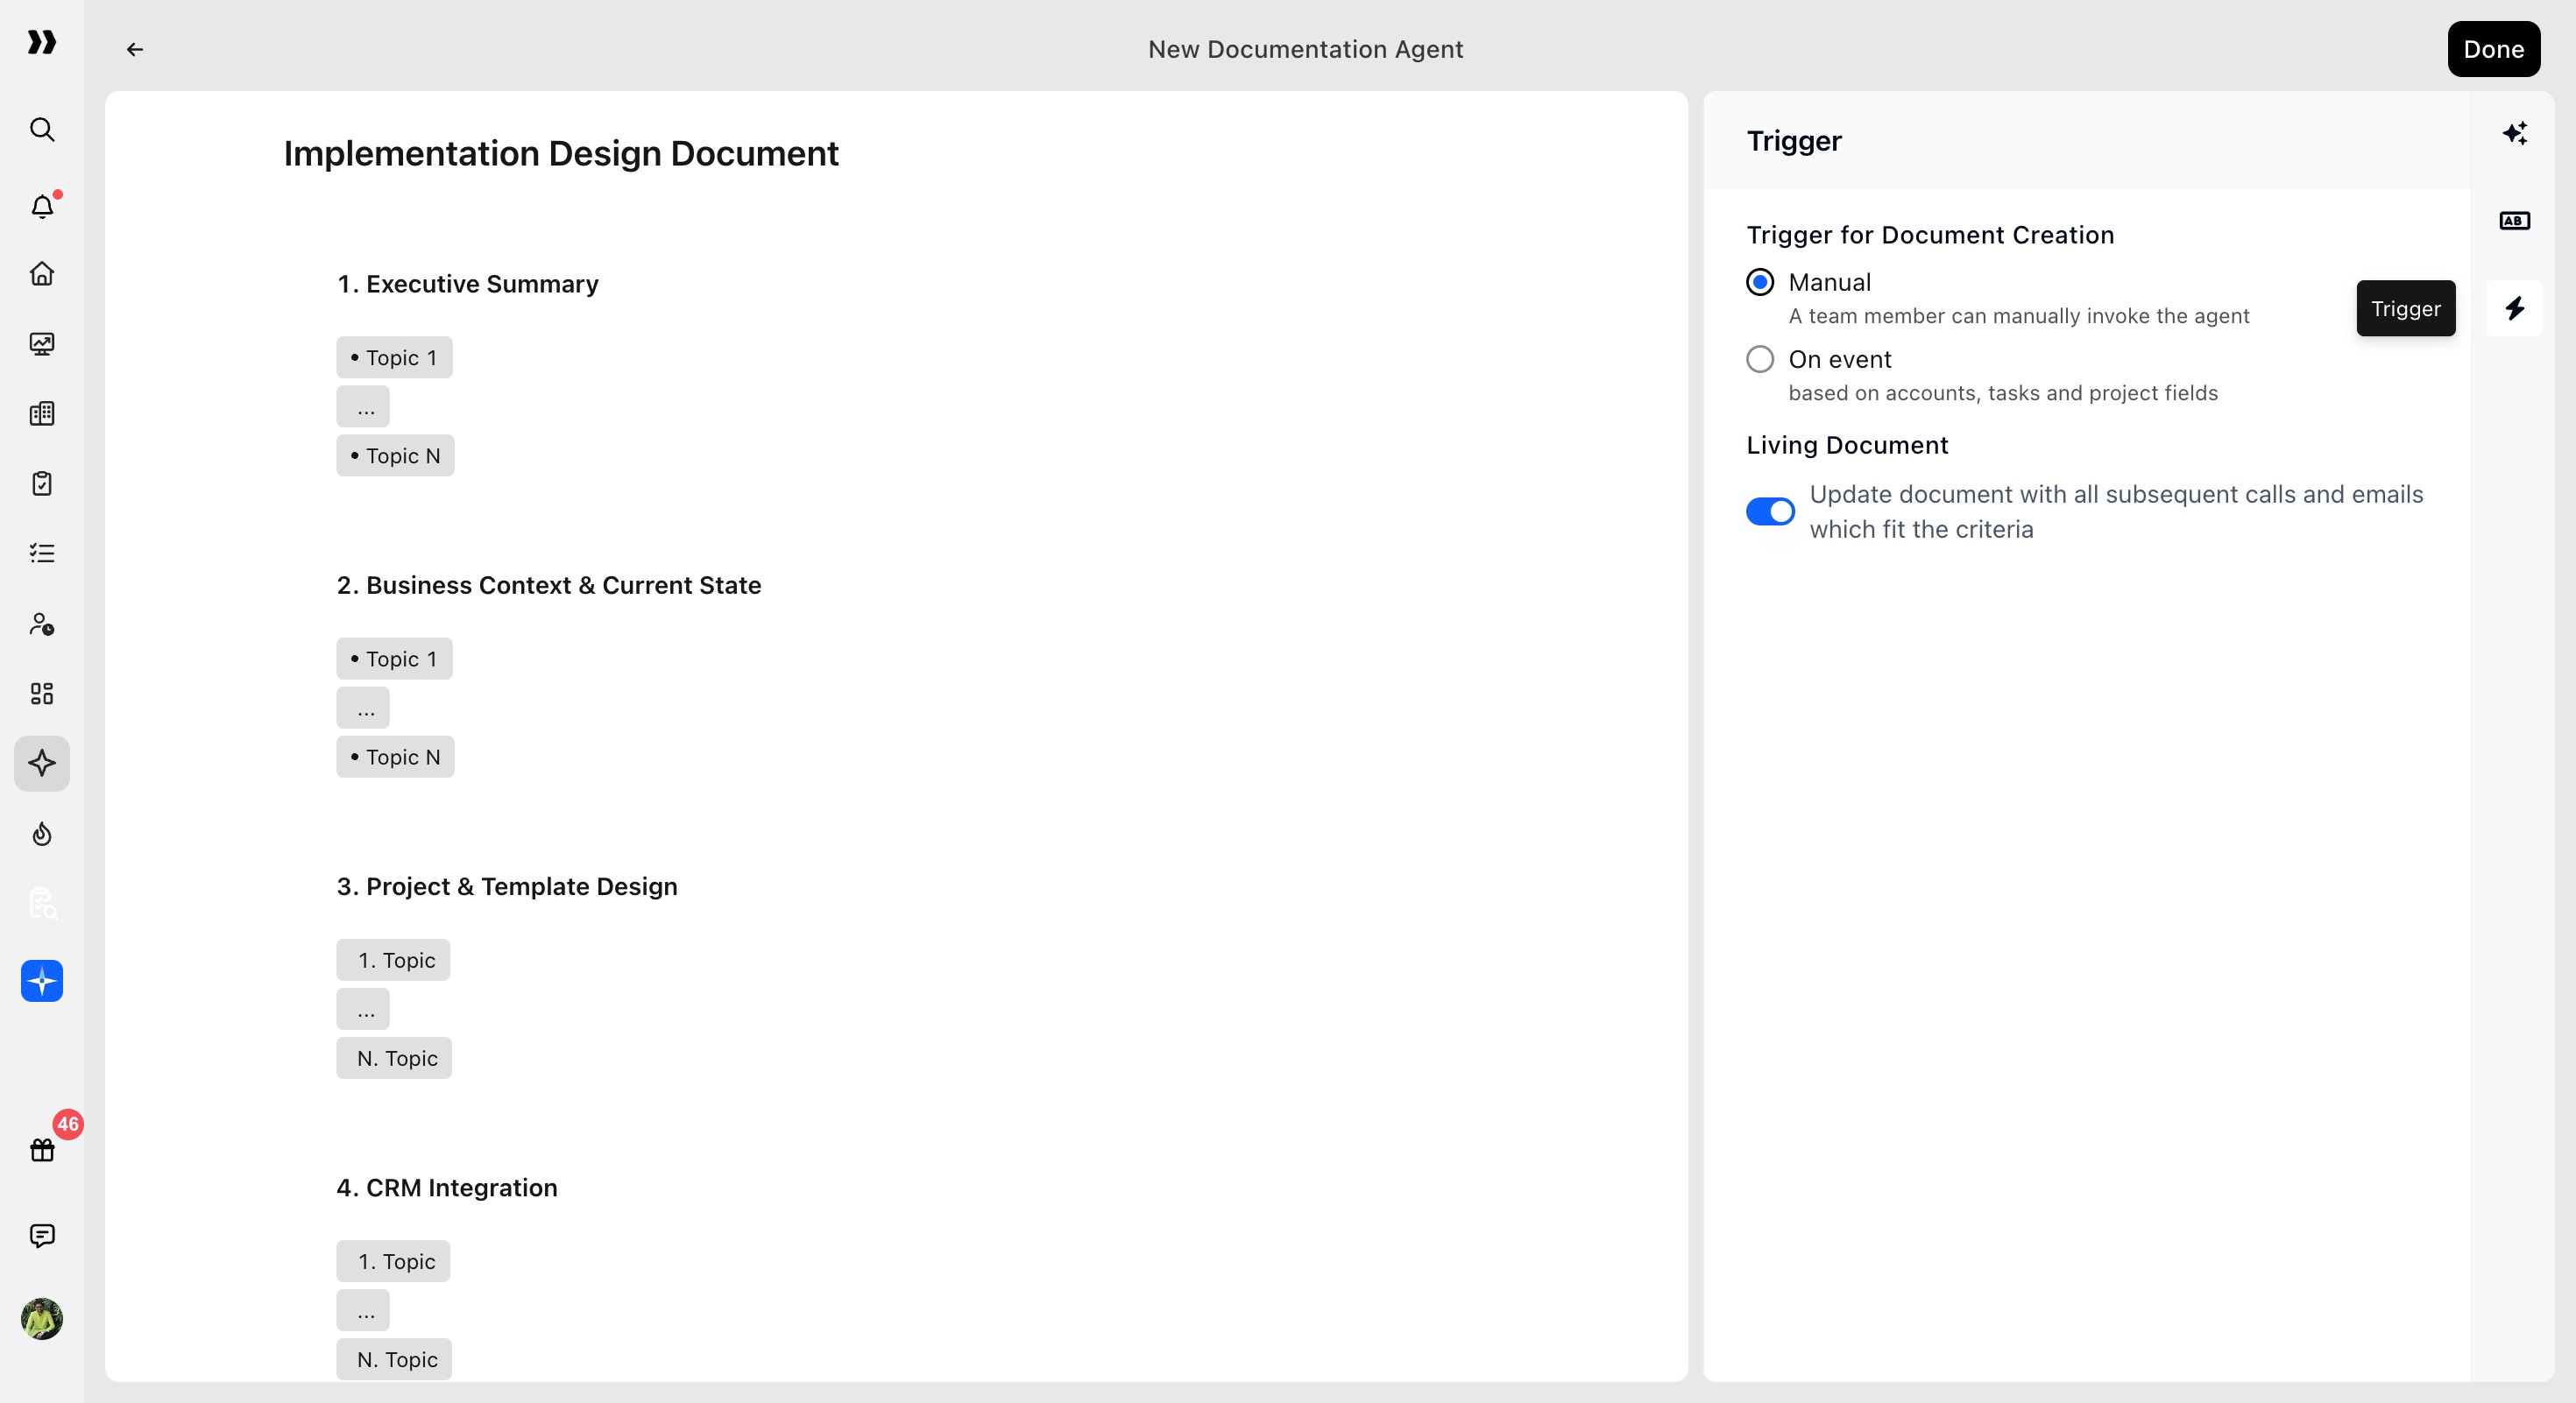Open accounts building icon in sidebar
Screen dimensions: 2576x1403
pos(42,413)
